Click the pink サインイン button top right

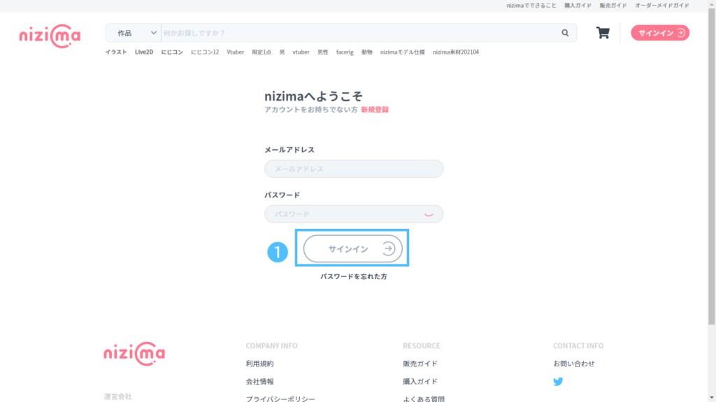click(659, 32)
